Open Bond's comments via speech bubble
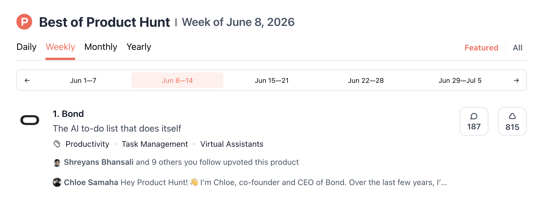 click(x=474, y=121)
